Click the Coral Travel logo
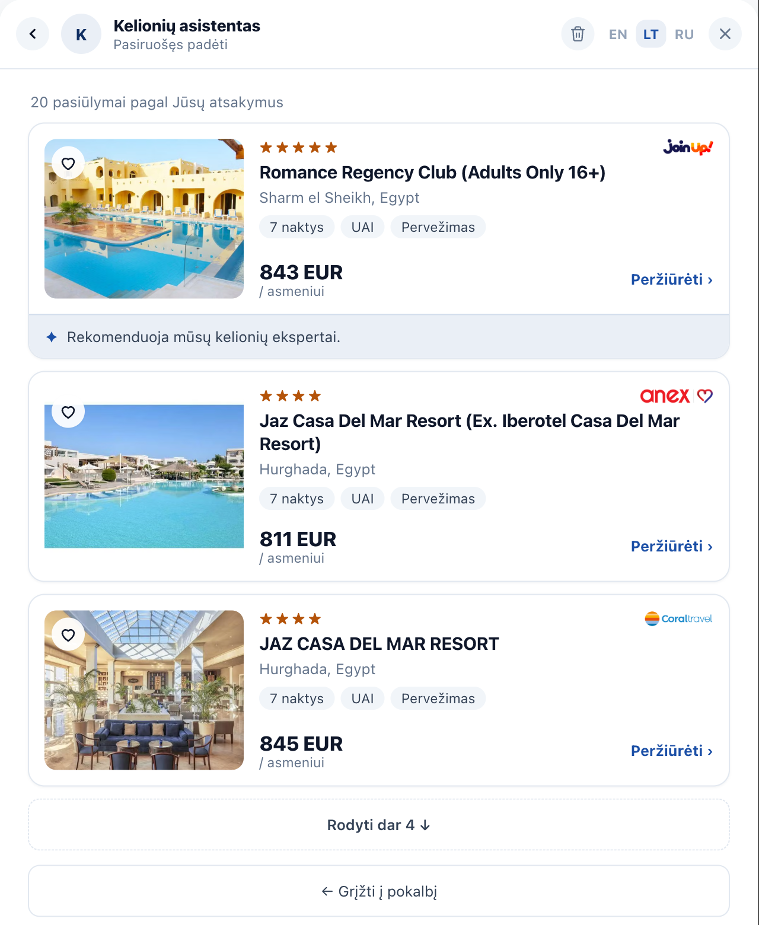 click(678, 618)
